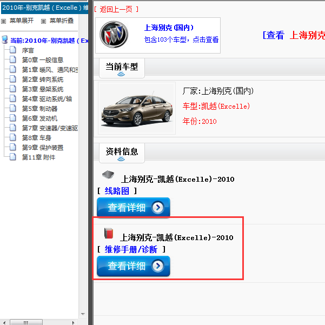
Task: Click the down chevron under 当前车型
Action: 121,74
